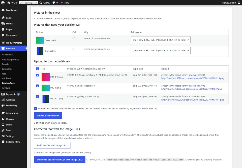Download the corrected CSV with image URLs
Image resolution: width=242 pixels, height=168 pixels.
pos(60,160)
